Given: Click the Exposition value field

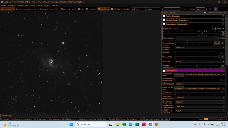Looking at the screenshot, I should pyautogui.click(x=193, y=29).
